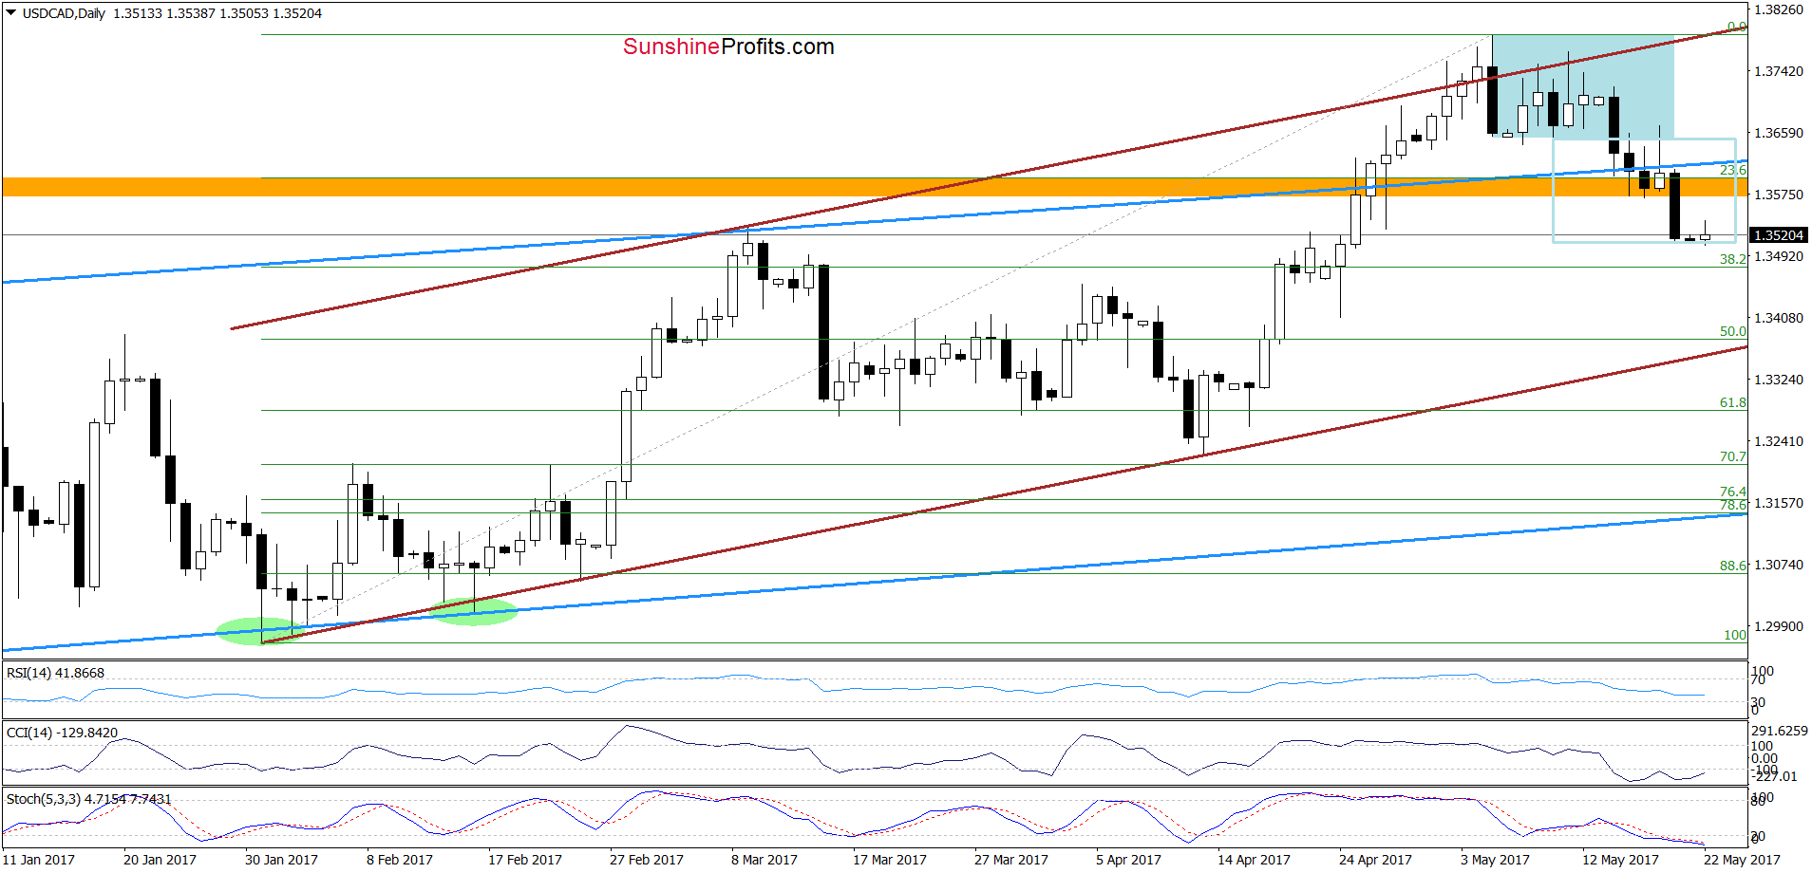Click price axis value 1.36590
Screen dimensions: 1812x873
pos(1779,133)
